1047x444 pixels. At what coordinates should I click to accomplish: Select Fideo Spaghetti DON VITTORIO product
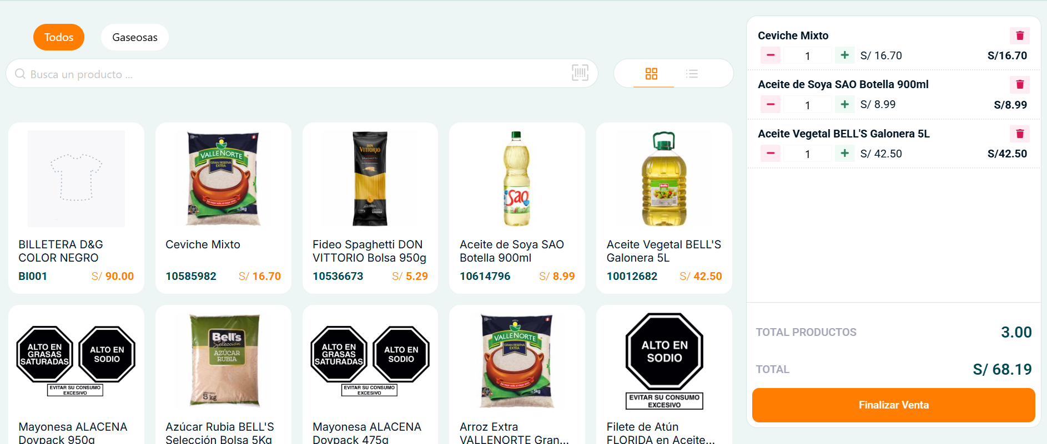pos(370,208)
